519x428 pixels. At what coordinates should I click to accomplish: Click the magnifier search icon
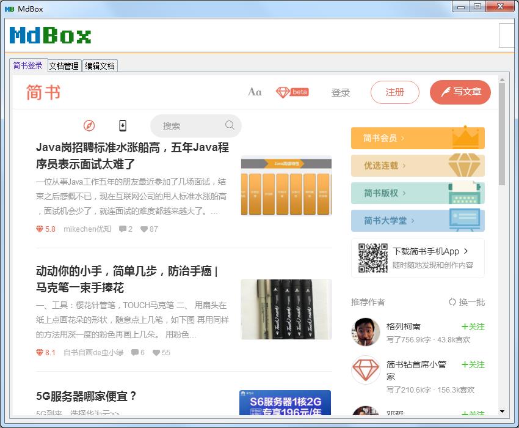230,125
